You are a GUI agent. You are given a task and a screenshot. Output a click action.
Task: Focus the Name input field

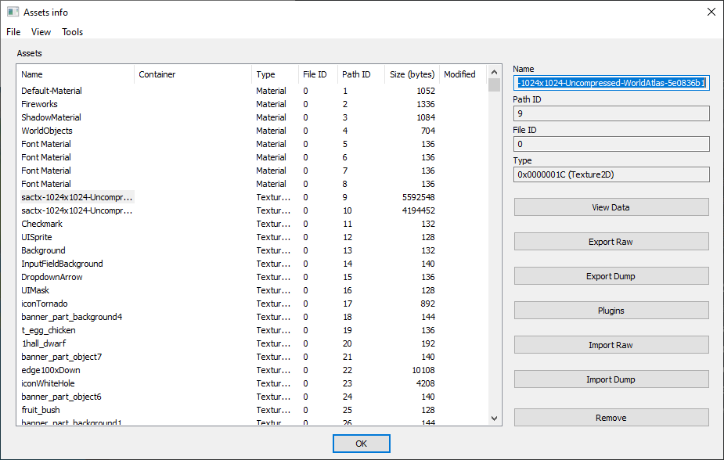tap(611, 83)
